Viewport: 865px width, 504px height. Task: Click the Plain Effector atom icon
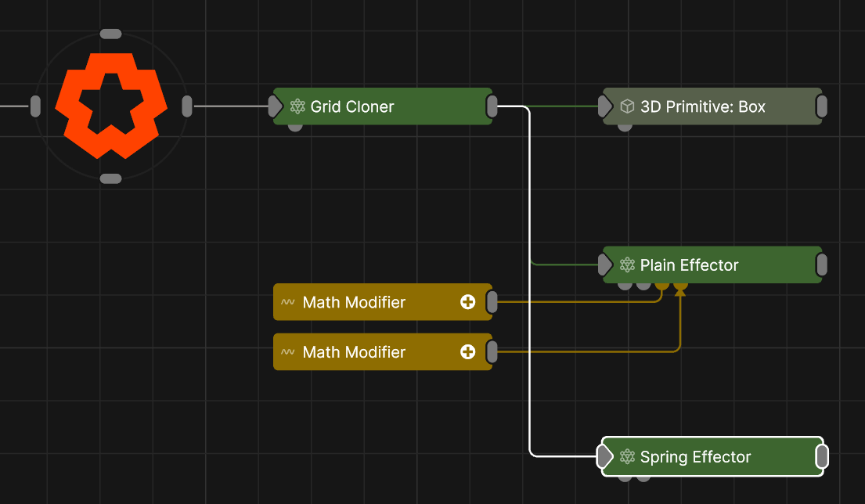[x=627, y=265]
